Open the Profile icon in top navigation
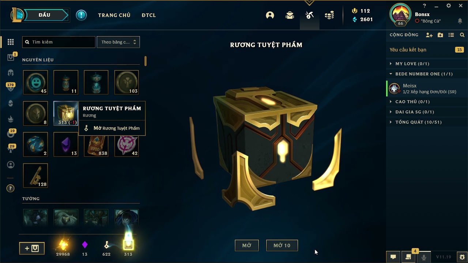Image resolution: width=468 pixels, height=263 pixels. coord(270,15)
